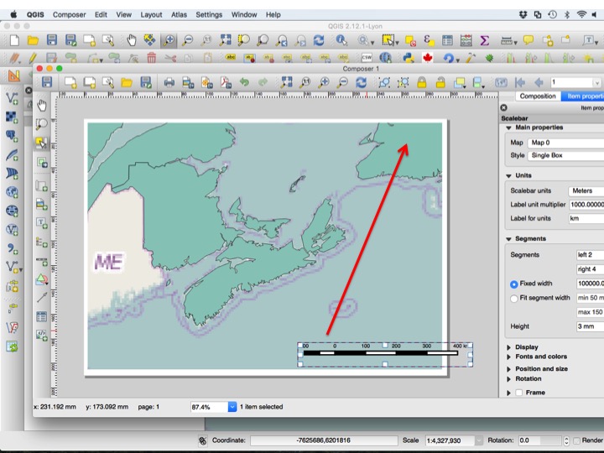Expand the Display section
Image resolution: width=604 pixels, height=453 pixels.
coord(508,347)
